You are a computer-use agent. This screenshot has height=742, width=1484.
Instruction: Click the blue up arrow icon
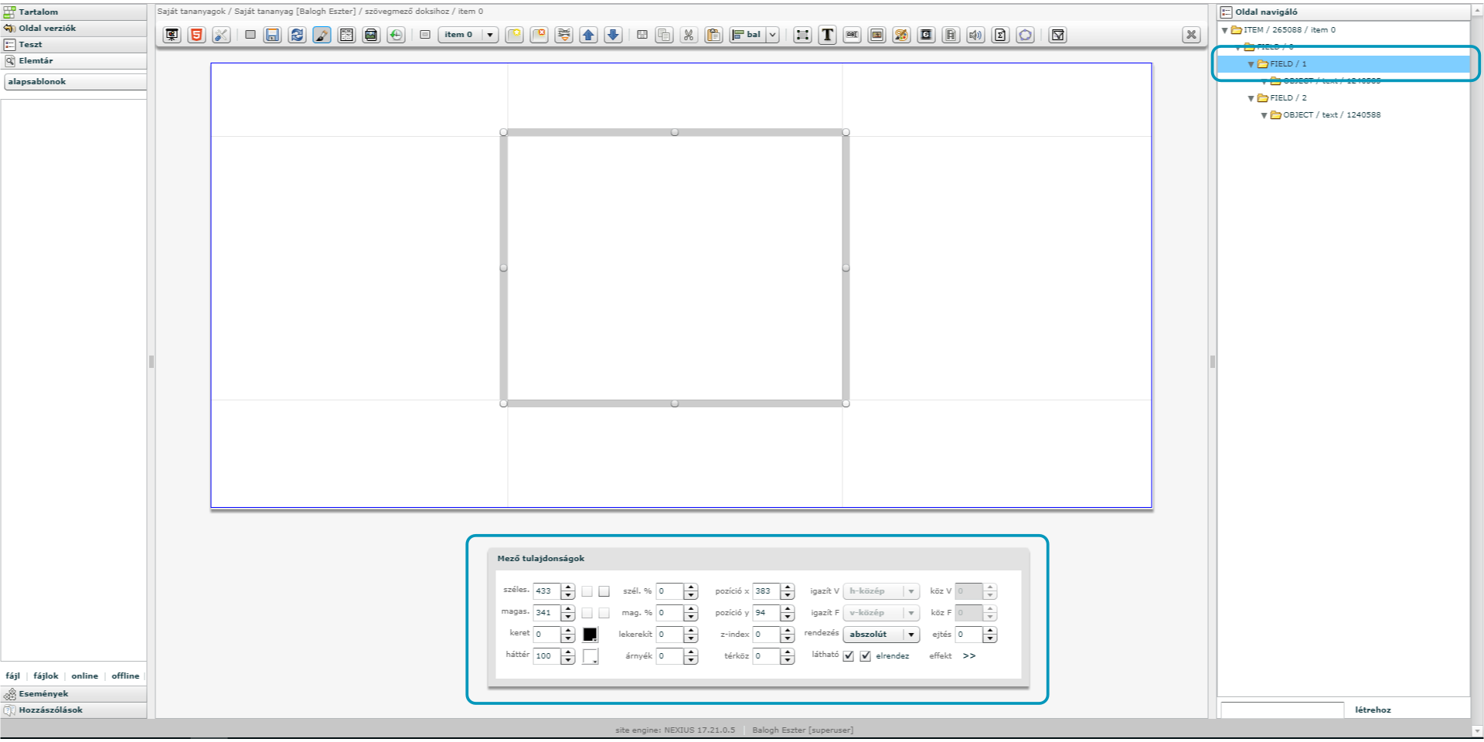(x=588, y=35)
